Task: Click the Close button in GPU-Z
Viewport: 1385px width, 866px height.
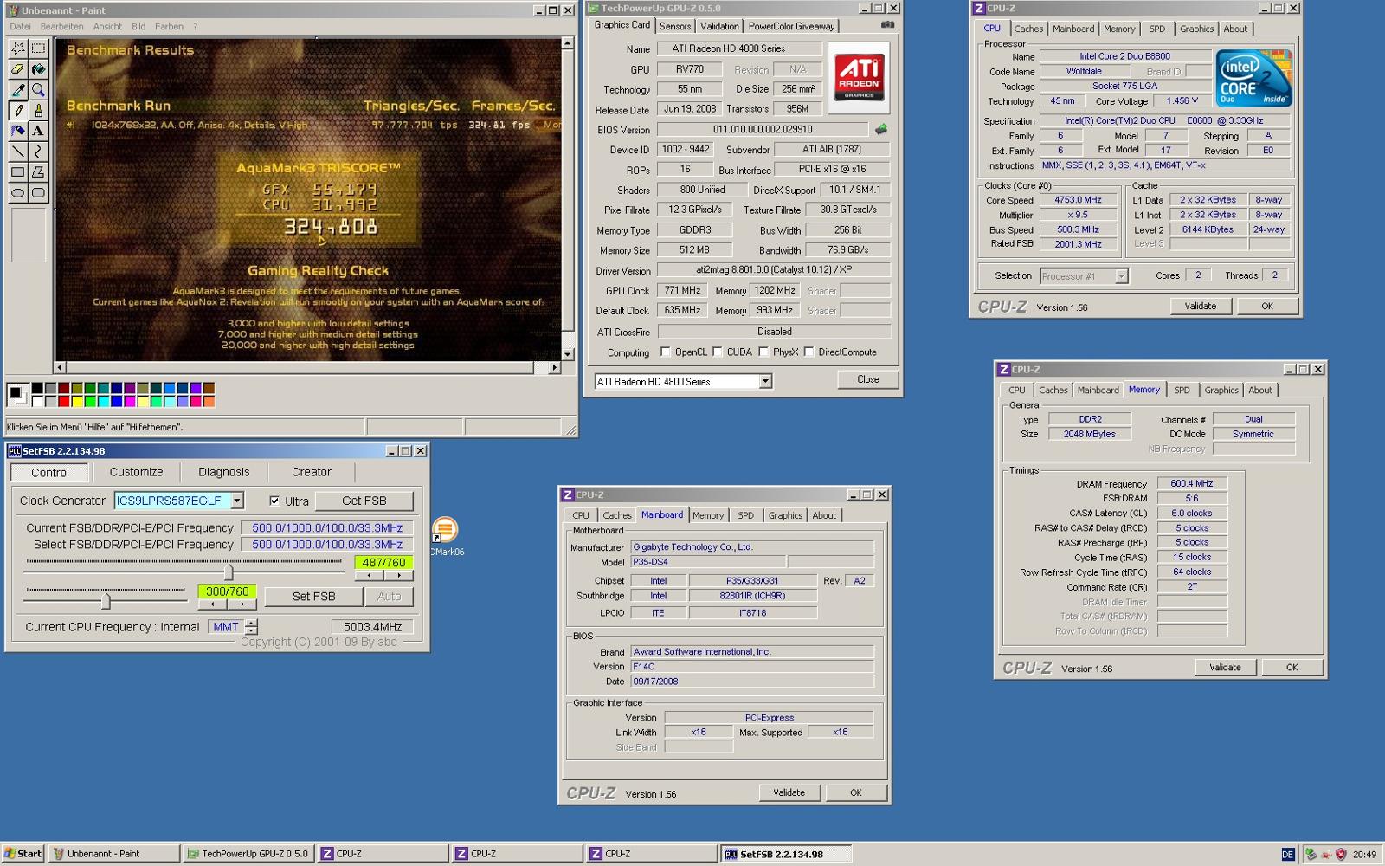Action: (867, 379)
